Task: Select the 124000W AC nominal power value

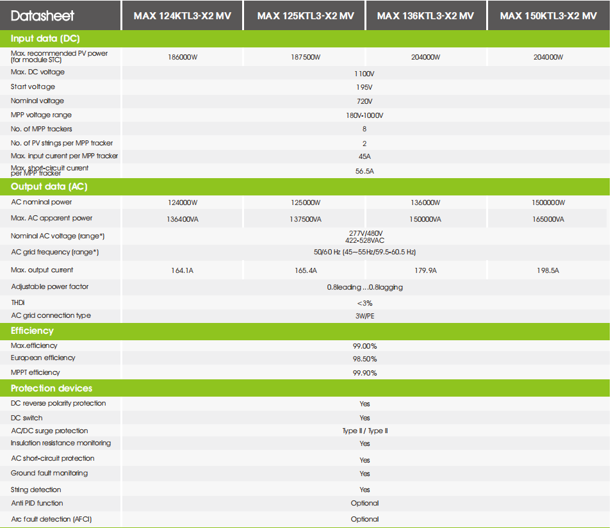Action: click(x=183, y=202)
